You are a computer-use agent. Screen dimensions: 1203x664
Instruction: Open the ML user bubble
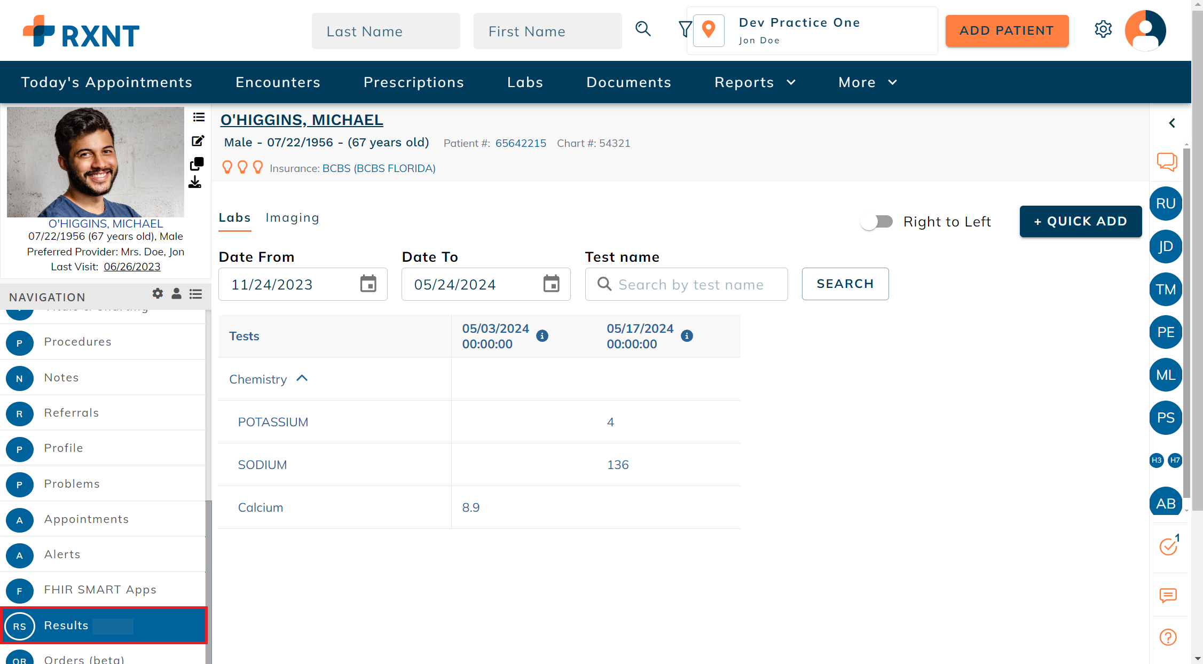[x=1166, y=375]
